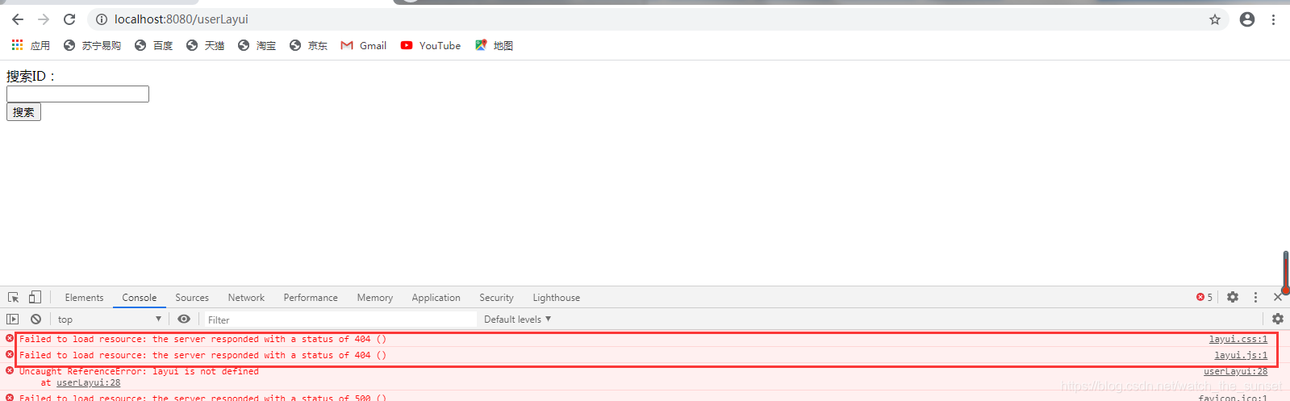This screenshot has height=401, width=1290.
Task: Open Chrome's three-dot menu
Action: (1273, 19)
